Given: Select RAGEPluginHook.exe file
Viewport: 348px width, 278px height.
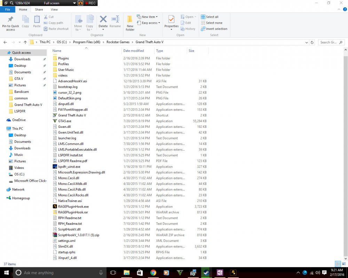Looking at the screenshot, I should click(x=73, y=207).
